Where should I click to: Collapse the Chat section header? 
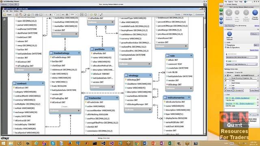(225, 94)
